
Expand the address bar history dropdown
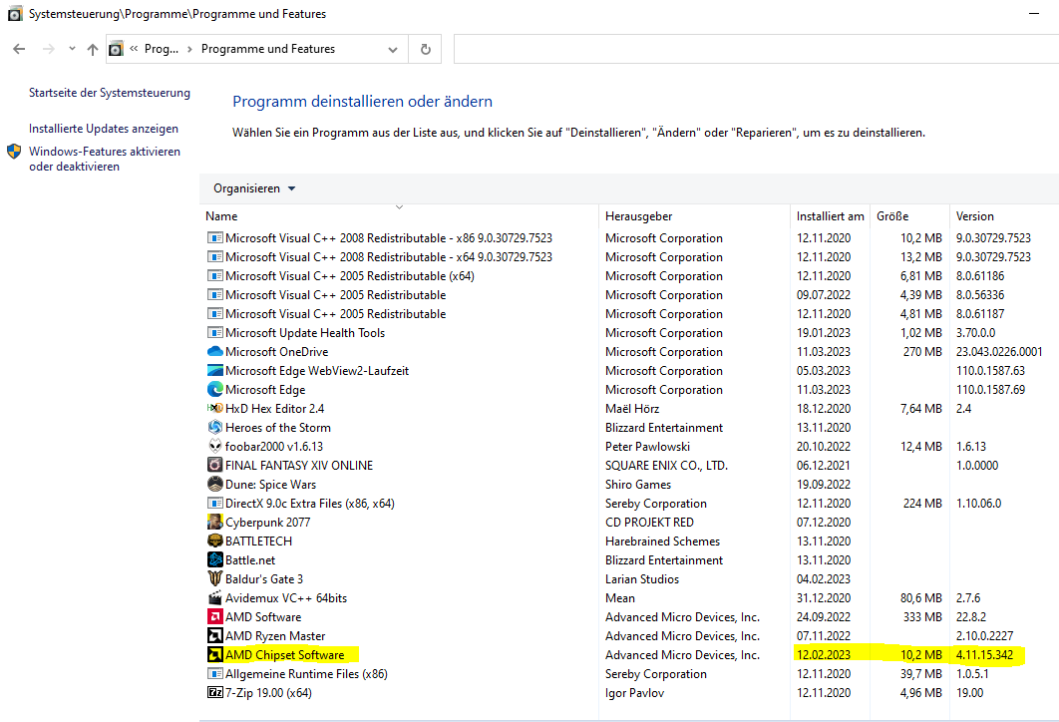coord(393,49)
